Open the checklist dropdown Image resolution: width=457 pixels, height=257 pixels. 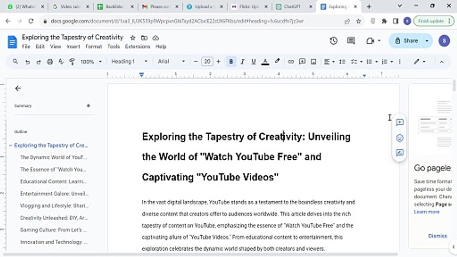tap(356, 61)
